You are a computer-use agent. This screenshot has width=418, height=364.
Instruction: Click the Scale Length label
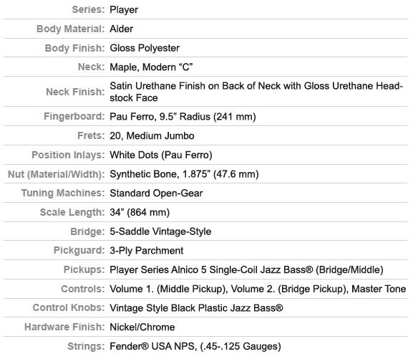pyautogui.click(x=72, y=212)
